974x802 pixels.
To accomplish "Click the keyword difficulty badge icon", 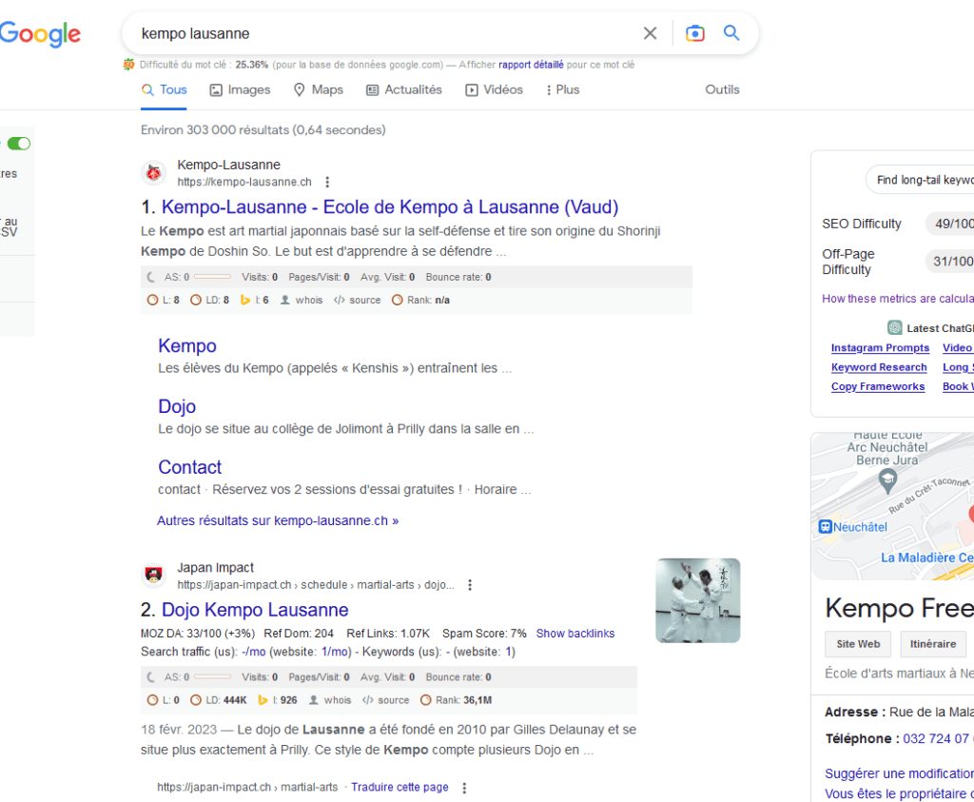I will point(127,65).
